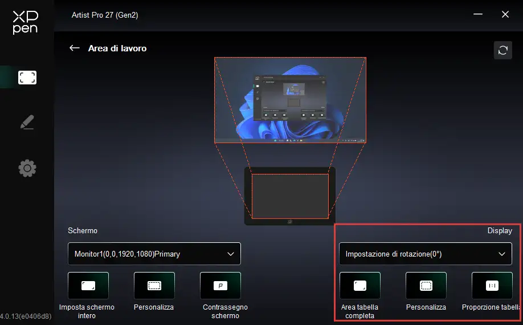Choose Personalizza under the Display section
The width and height of the screenshot is (523, 325).
(x=426, y=286)
